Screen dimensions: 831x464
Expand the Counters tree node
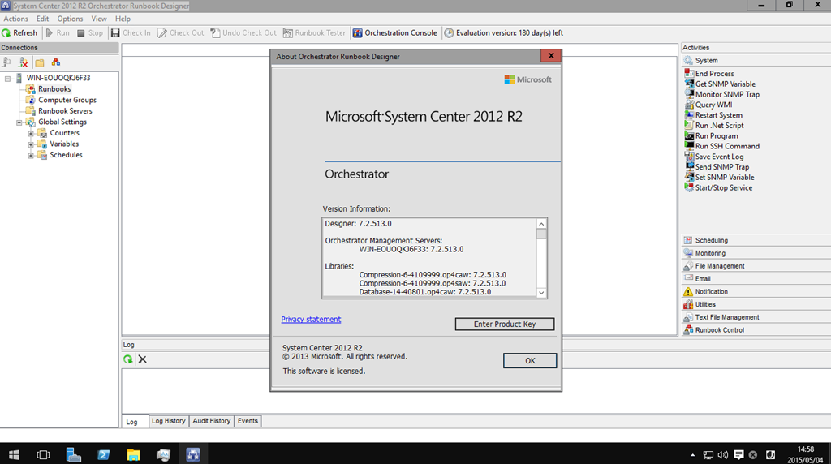pos(31,134)
